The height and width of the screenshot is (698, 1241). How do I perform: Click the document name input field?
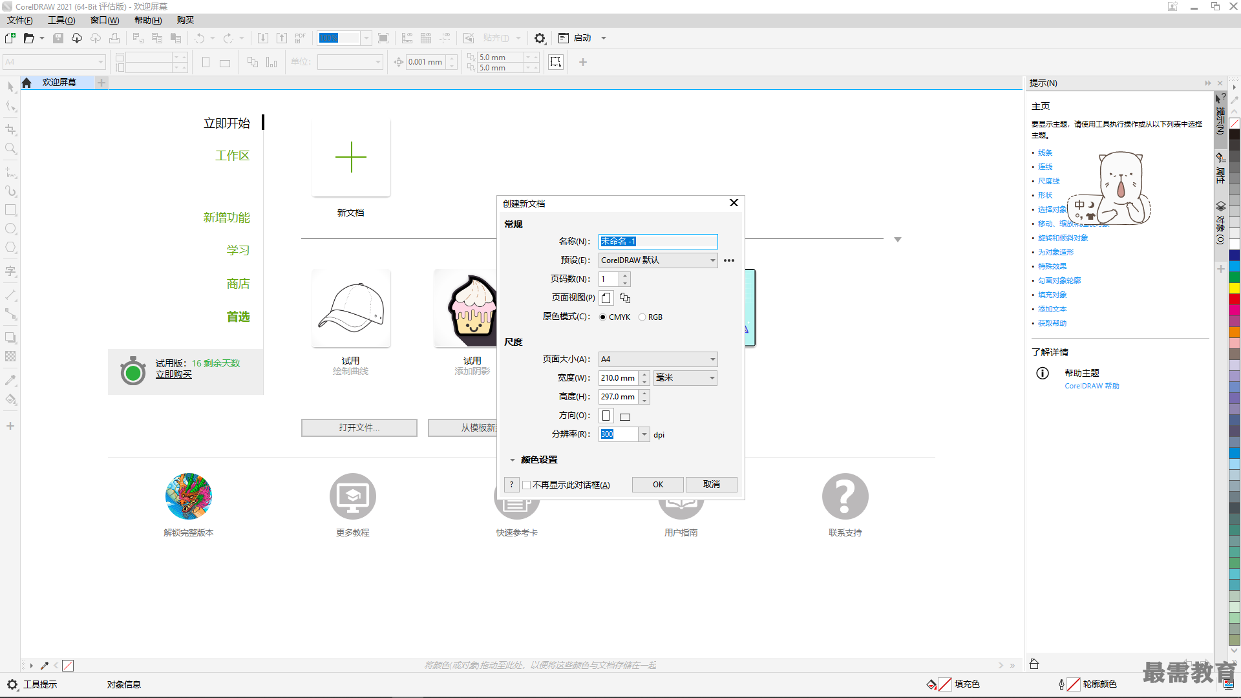658,242
